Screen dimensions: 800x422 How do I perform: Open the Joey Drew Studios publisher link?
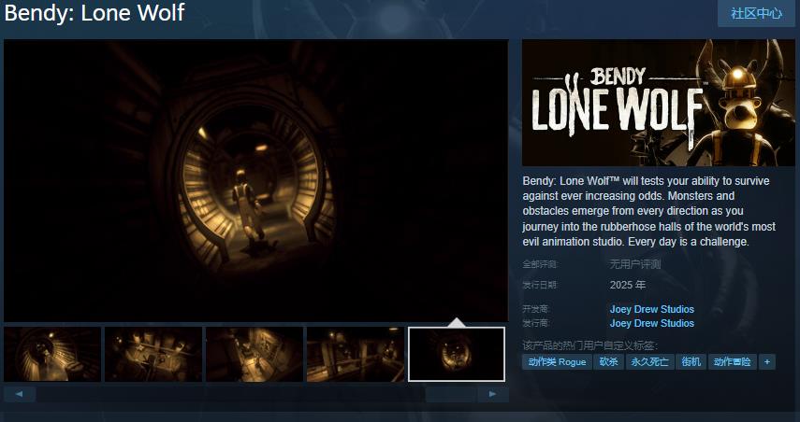click(x=651, y=323)
